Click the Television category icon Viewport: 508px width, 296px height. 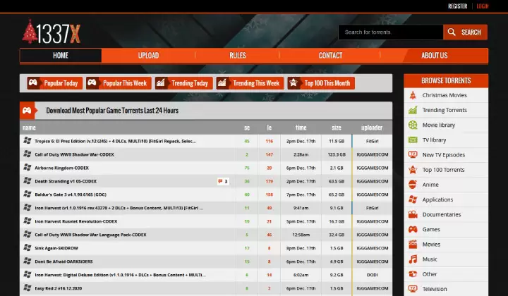click(413, 288)
